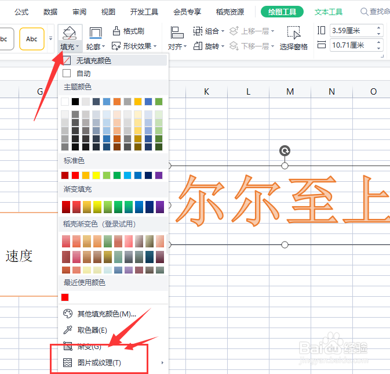Expand the Group (组合) dropdown arrow
Image resolution: width=390 pixels, height=374 pixels.
223,31
